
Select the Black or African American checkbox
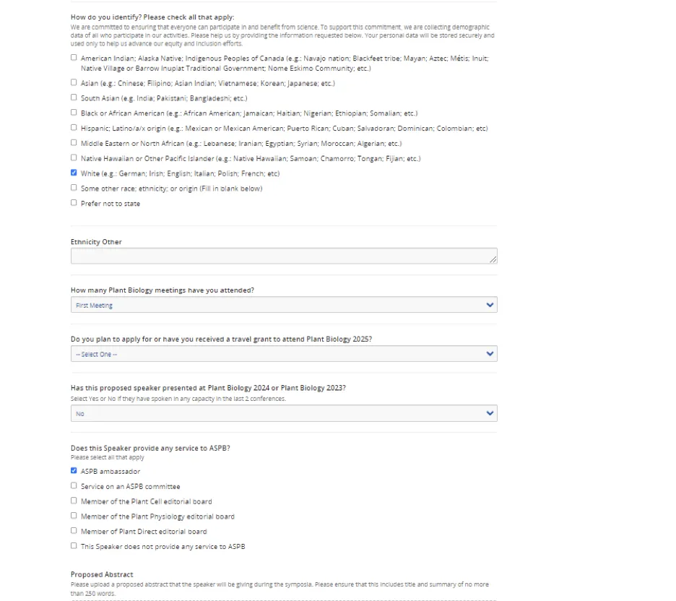point(74,113)
